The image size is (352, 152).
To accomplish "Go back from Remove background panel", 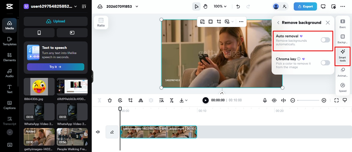I will (x=278, y=23).
